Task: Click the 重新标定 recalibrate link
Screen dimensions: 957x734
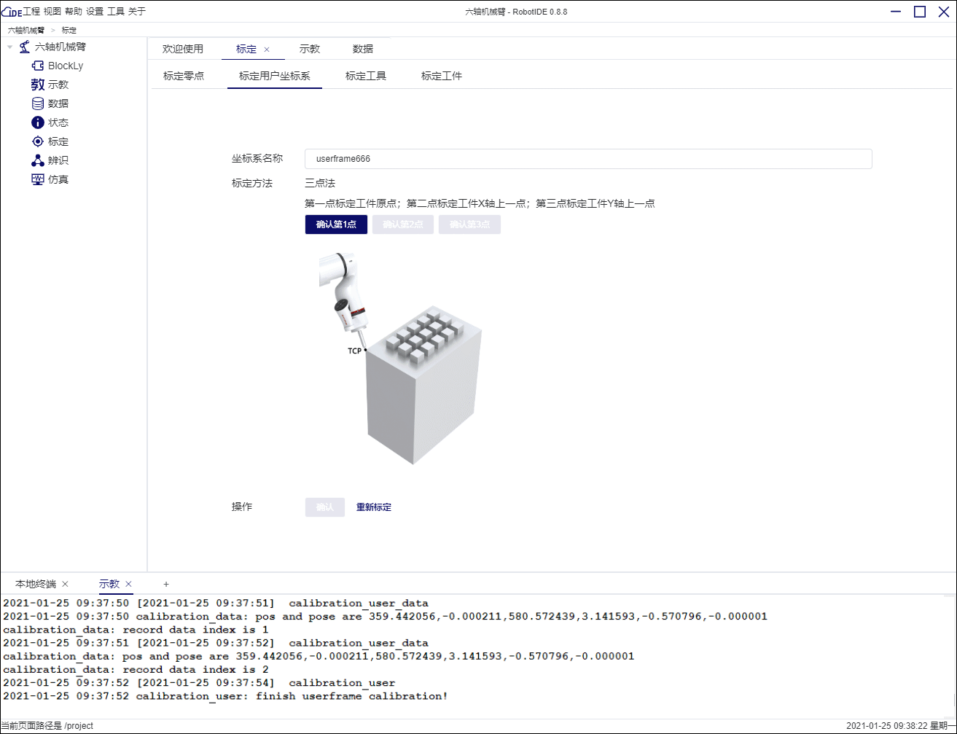Action: coord(373,507)
